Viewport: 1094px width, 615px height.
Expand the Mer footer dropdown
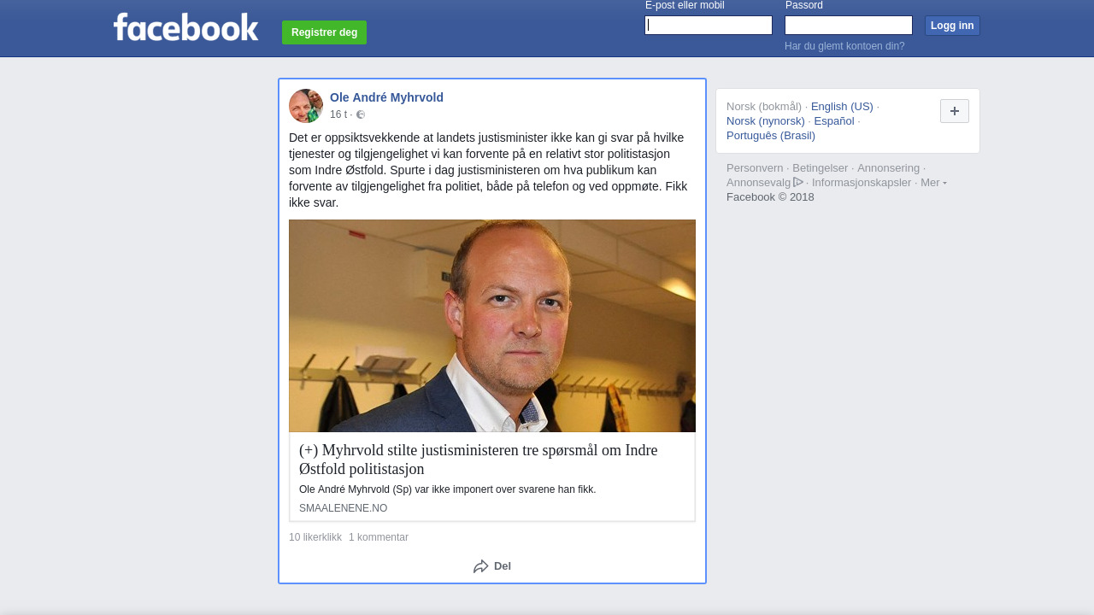click(x=933, y=182)
